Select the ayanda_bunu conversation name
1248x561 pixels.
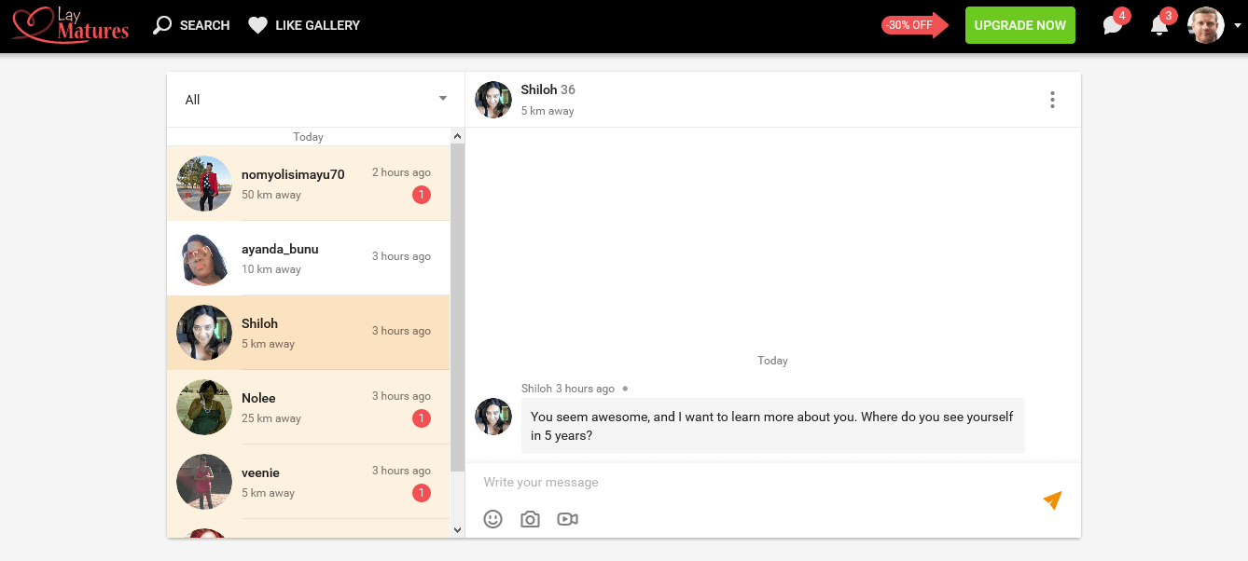tap(280, 249)
